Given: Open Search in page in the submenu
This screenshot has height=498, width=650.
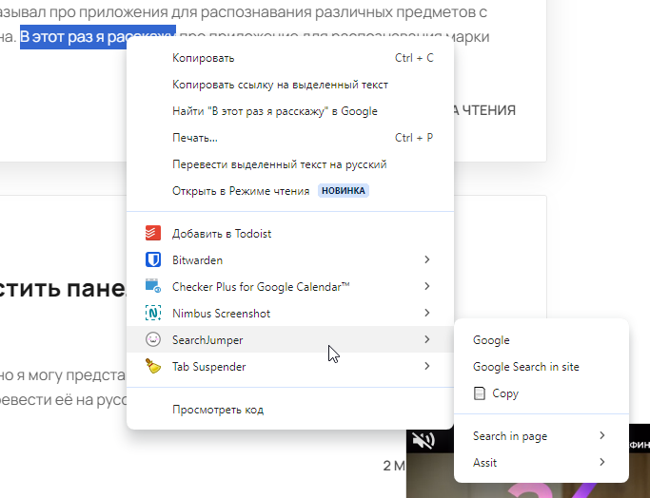Looking at the screenshot, I should (x=542, y=436).
